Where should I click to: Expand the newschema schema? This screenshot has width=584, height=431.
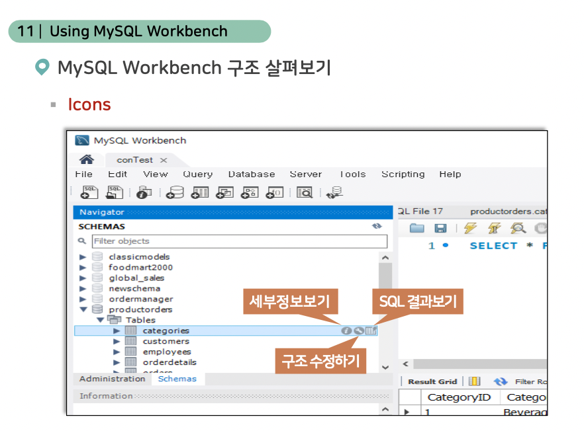tap(83, 289)
